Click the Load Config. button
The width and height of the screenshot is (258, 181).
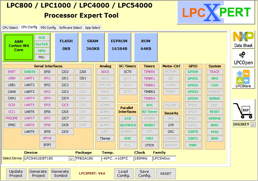point(123,173)
